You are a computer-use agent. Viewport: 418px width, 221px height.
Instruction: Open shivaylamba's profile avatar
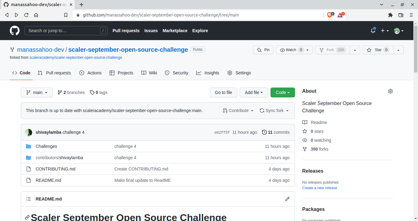(x=28, y=132)
